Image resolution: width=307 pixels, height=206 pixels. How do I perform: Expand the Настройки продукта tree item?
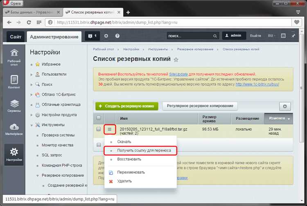click(32, 115)
